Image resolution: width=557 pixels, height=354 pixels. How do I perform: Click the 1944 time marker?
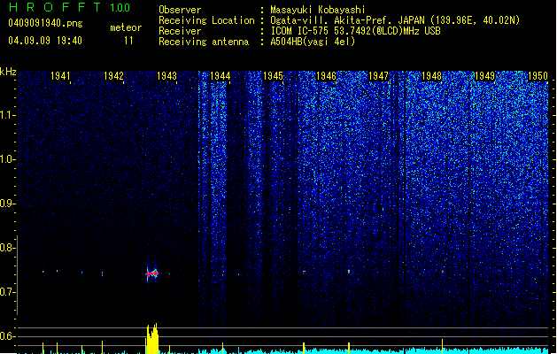point(220,76)
